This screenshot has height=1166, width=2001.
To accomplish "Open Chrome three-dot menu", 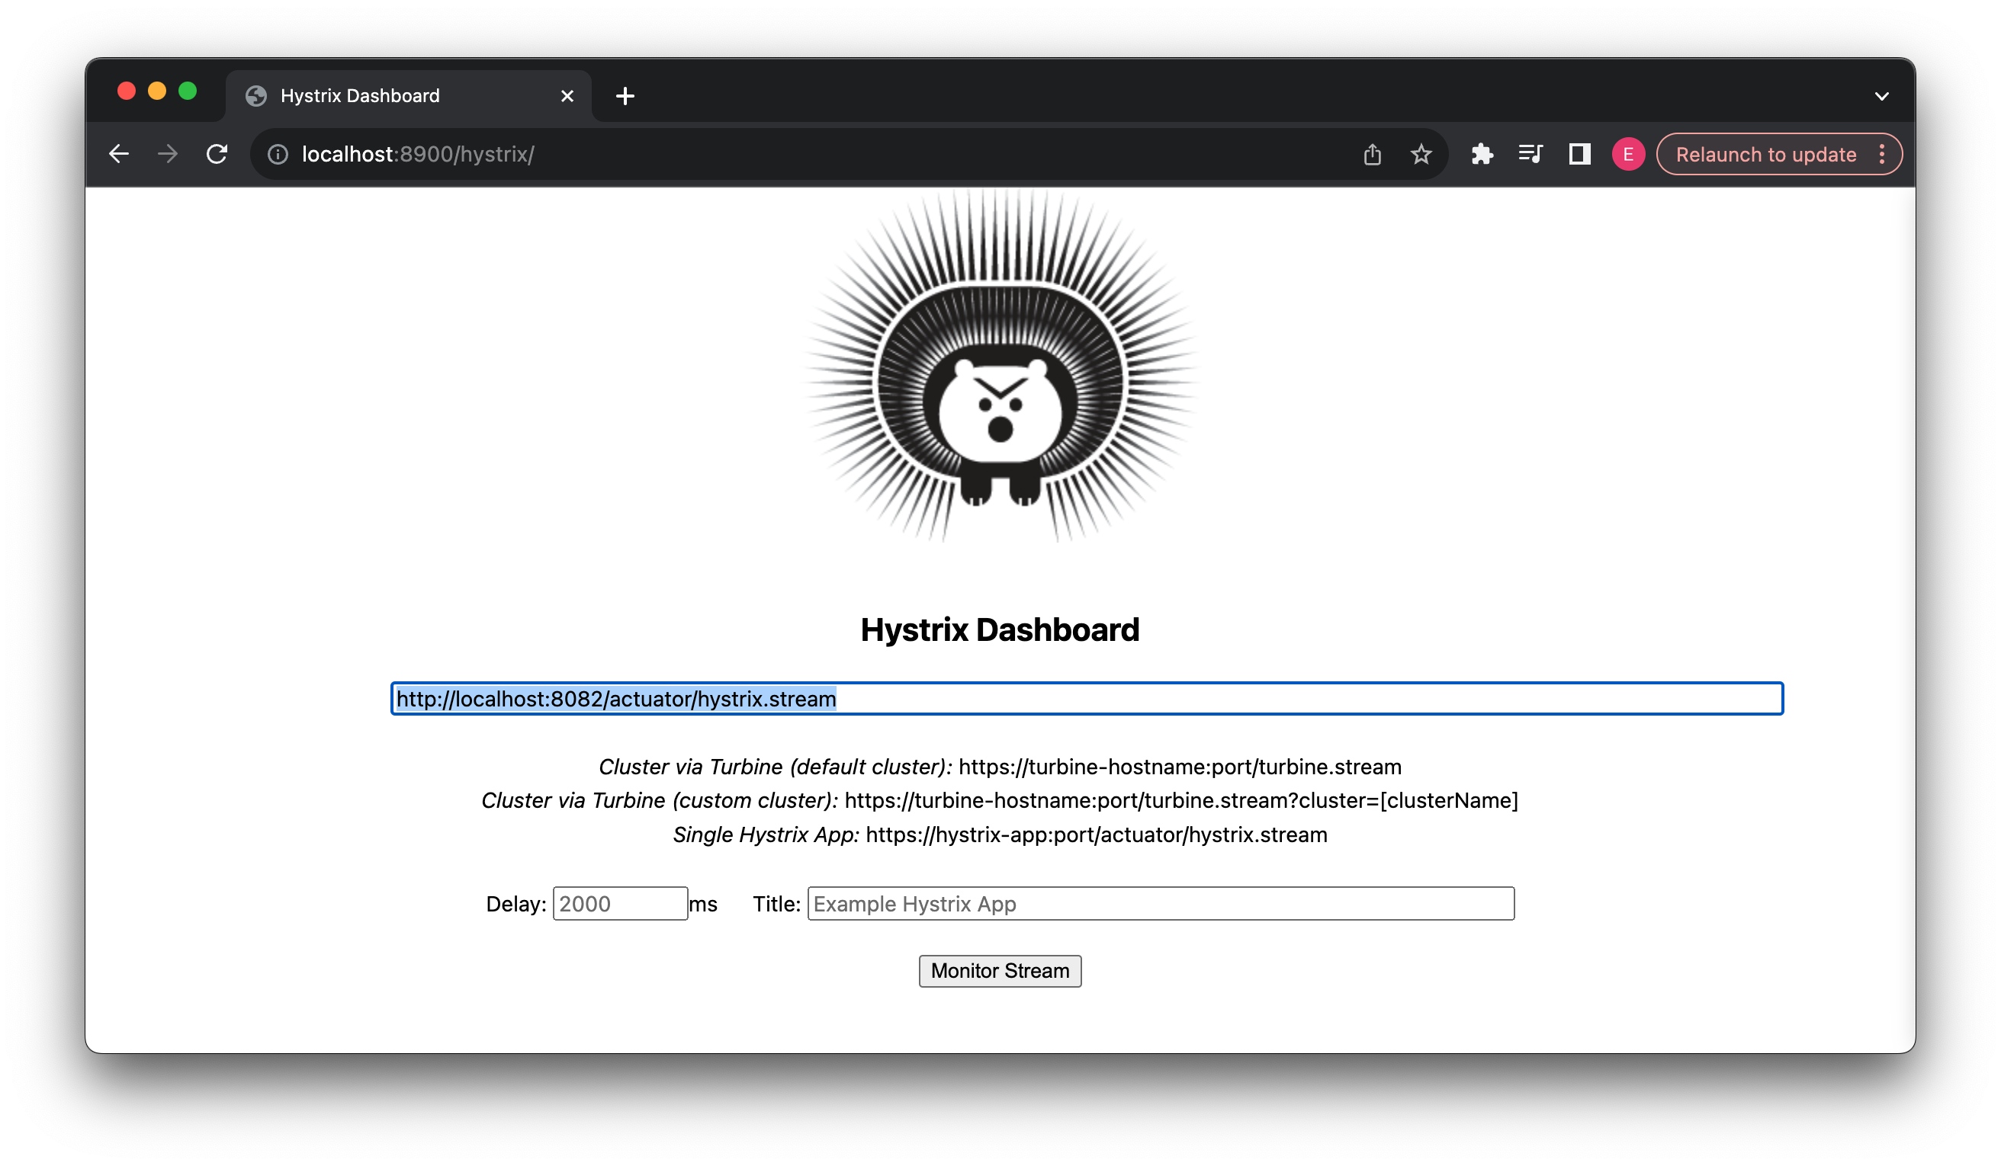I will pyautogui.click(x=1882, y=154).
